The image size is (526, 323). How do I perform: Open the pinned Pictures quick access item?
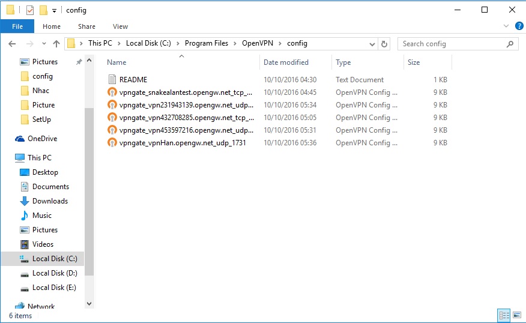pyautogui.click(x=39, y=62)
